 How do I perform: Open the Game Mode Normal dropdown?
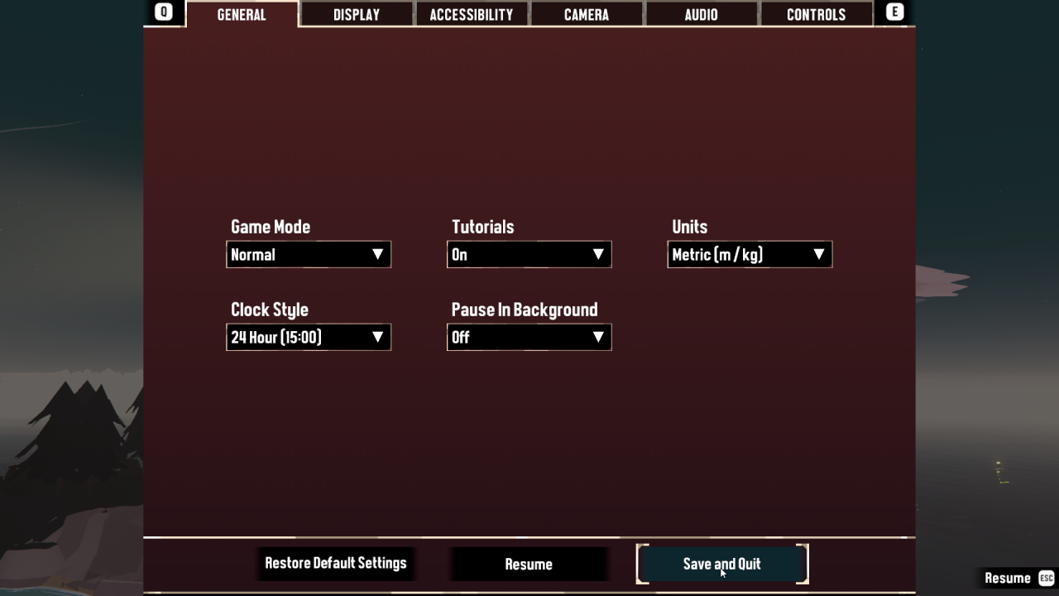coord(308,254)
